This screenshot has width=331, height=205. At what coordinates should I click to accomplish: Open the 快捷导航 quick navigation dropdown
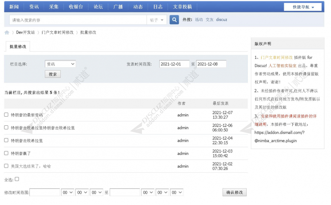[x=303, y=7]
